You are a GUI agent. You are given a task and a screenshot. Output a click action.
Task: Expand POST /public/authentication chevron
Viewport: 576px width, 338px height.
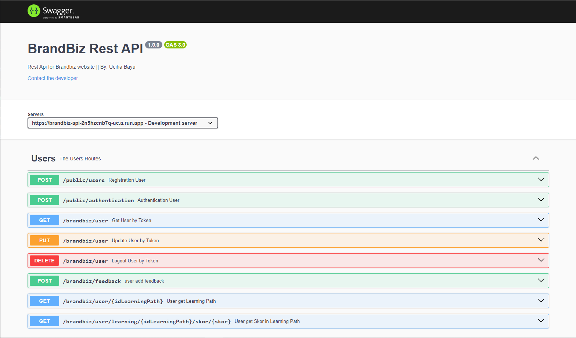(x=541, y=200)
